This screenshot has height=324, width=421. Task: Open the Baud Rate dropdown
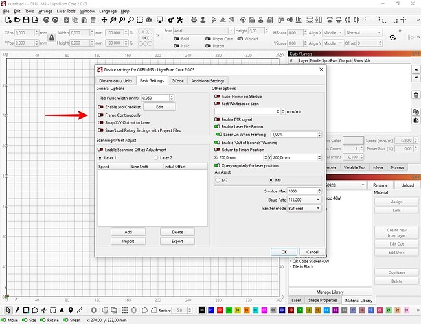tap(304, 200)
